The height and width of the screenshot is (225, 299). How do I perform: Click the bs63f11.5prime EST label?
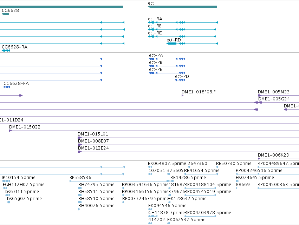(22, 192)
